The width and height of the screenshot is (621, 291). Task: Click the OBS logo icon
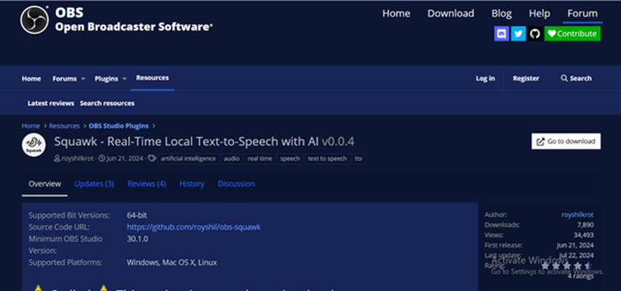click(34, 20)
